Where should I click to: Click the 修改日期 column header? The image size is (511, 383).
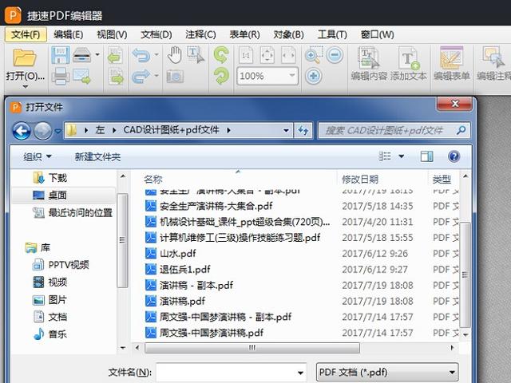[x=360, y=179]
